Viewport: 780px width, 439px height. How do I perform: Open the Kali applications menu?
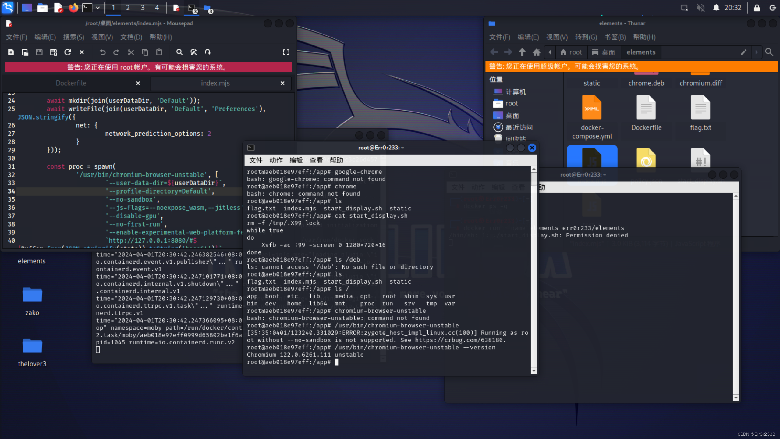7,8
